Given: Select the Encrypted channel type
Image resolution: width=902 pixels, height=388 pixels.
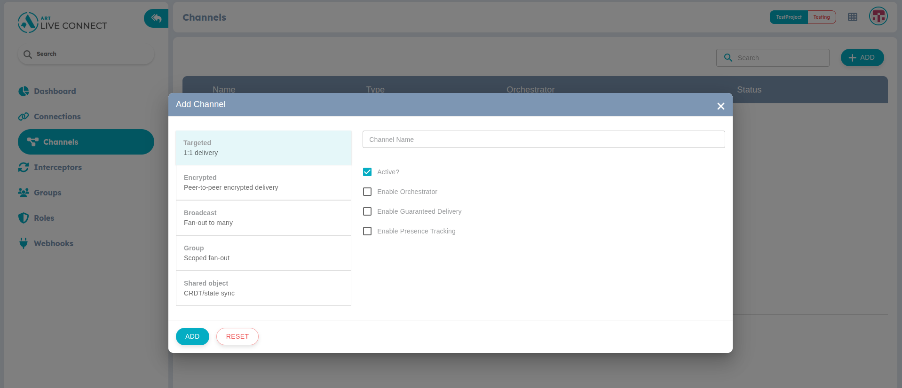Looking at the screenshot, I should 263,183.
